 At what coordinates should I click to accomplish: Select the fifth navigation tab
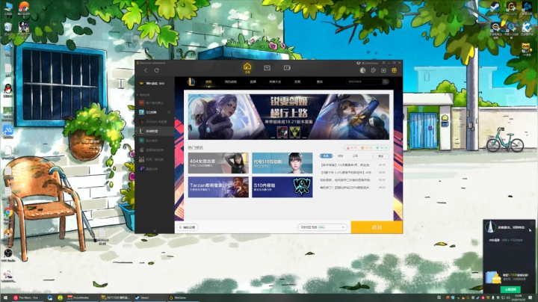[297, 81]
